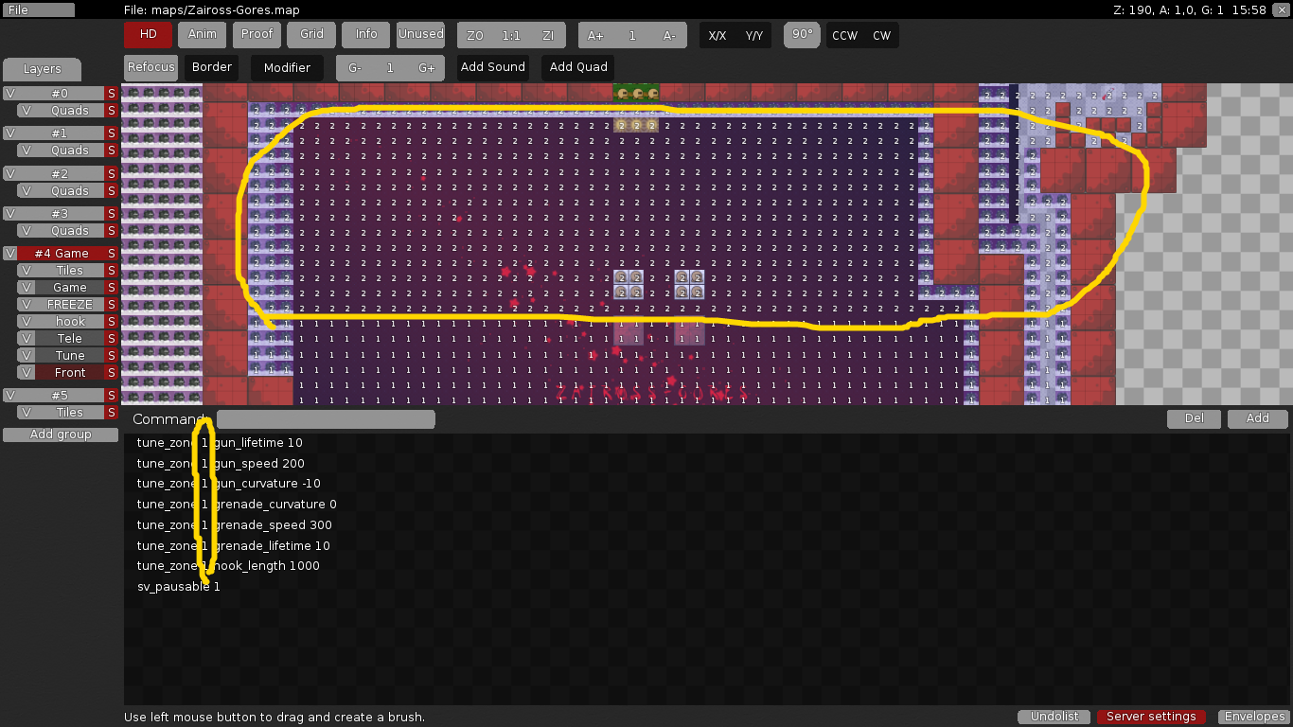
Task: Rotate the brush counter-clockwise with CCW
Action: [x=844, y=35]
